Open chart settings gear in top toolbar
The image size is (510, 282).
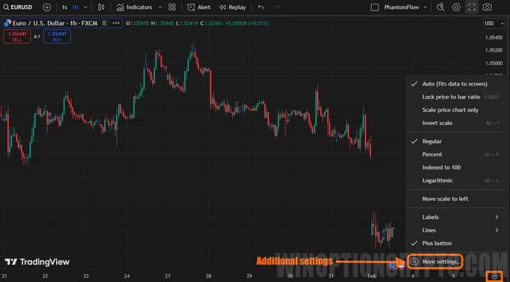pos(456,7)
